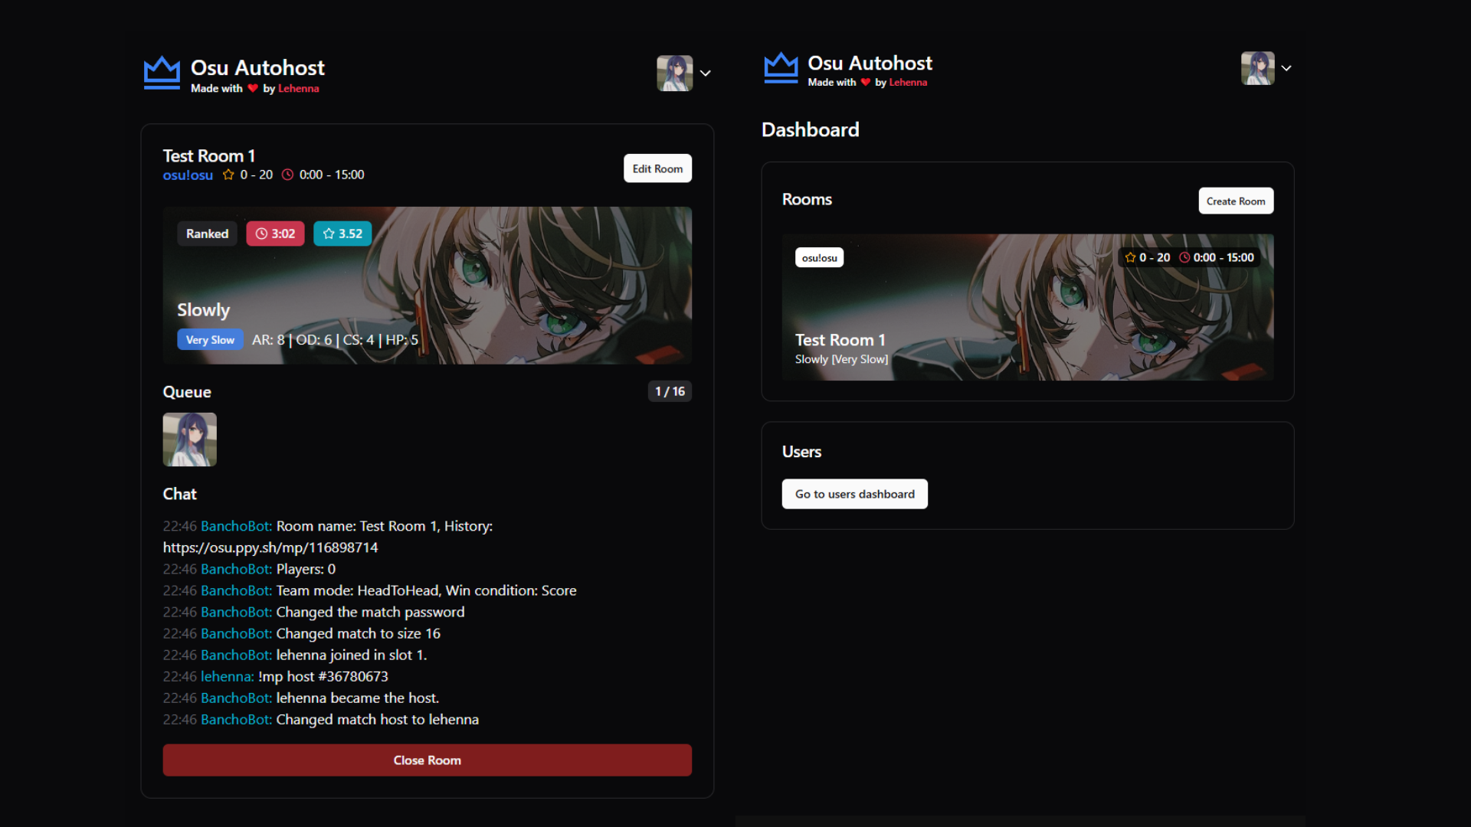The width and height of the screenshot is (1471, 827).
Task: Click the Queue heading
Action: (x=187, y=392)
